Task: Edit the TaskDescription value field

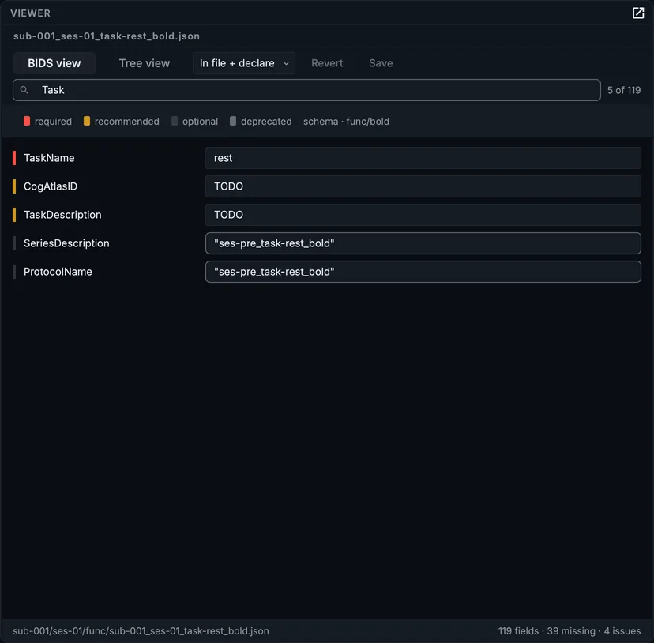Action: (423, 215)
